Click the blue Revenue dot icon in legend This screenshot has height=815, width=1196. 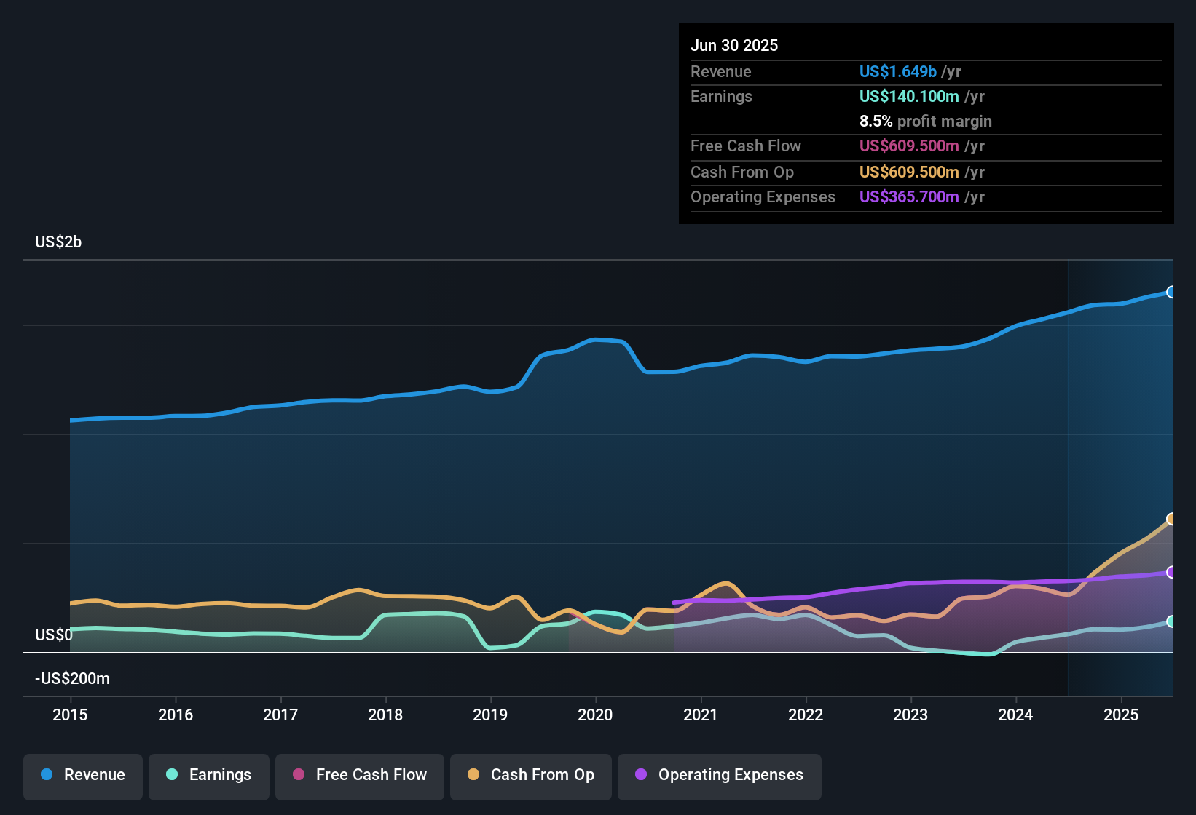(46, 775)
